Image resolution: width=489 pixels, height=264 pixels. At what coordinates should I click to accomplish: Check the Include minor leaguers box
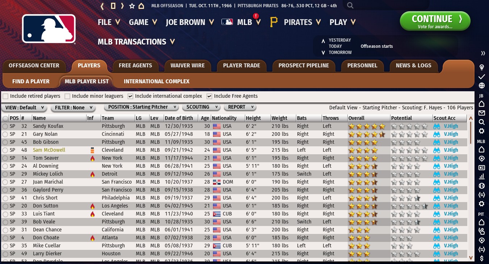click(x=67, y=96)
